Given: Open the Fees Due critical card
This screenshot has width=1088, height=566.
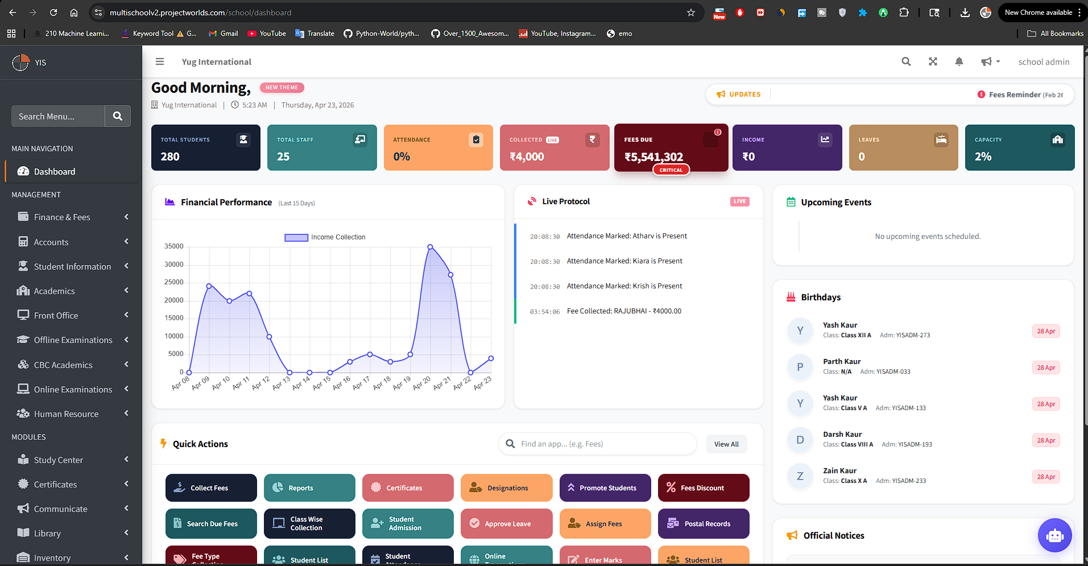Looking at the screenshot, I should pyautogui.click(x=671, y=148).
